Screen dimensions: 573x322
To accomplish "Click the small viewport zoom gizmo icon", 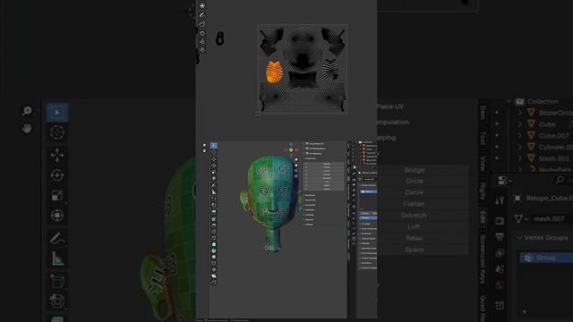I will pos(296,160).
